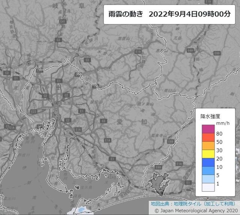
Task: Click the 笠置山 mountain label
Action: 123,39
